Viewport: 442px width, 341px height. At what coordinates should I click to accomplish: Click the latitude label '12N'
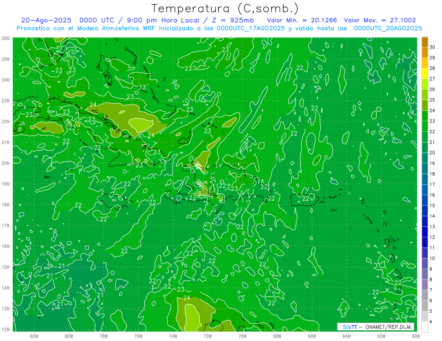click(5, 329)
